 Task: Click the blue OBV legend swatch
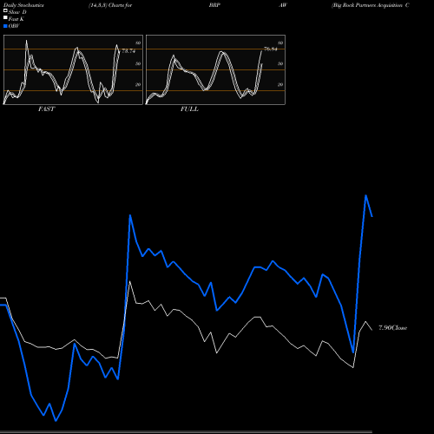coord(5,26)
